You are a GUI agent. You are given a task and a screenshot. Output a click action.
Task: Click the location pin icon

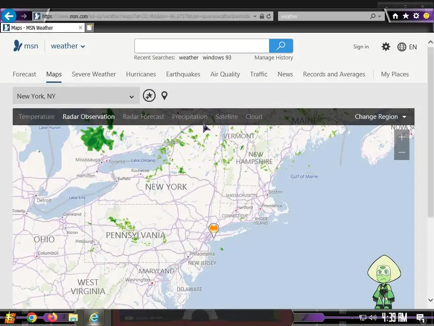pos(164,96)
